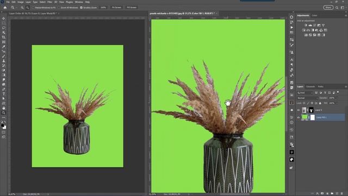This screenshot has height=196, width=348.
Task: Click the Fit Screen button
Action: [116, 8]
